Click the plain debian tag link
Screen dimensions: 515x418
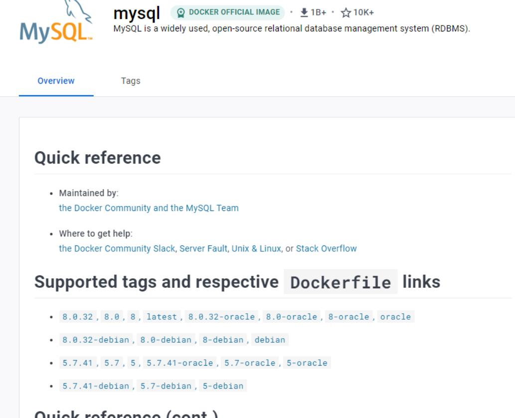270,340
